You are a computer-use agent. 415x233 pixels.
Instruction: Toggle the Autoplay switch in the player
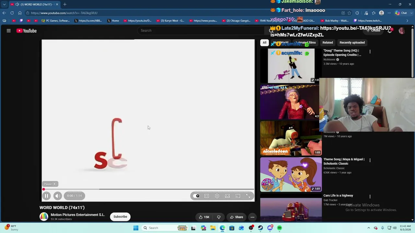(196, 196)
